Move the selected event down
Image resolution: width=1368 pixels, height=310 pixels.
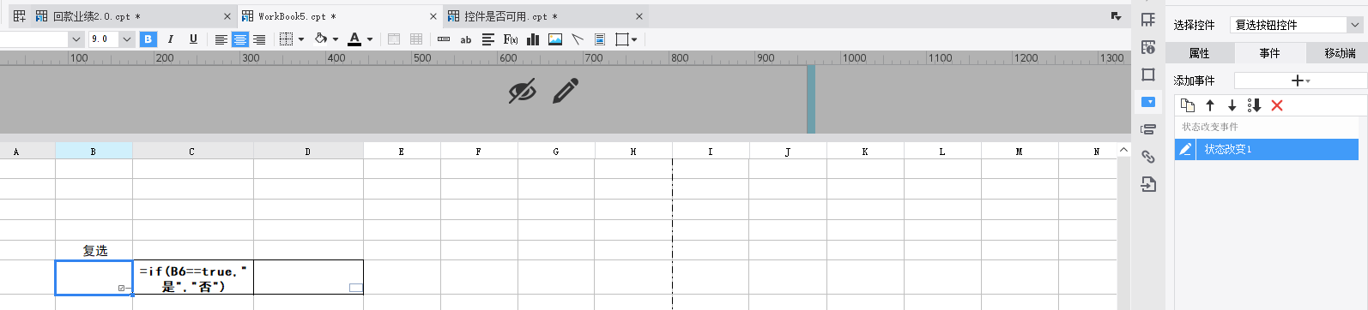coord(1232,105)
